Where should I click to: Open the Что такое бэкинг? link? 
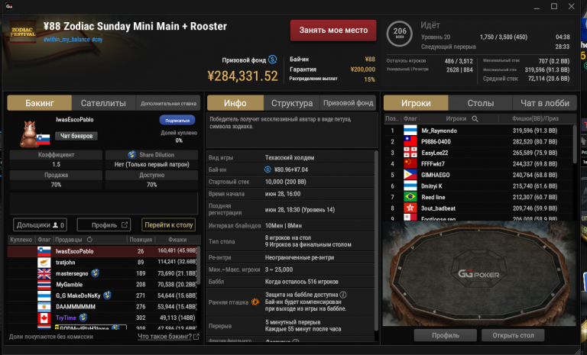point(168,337)
